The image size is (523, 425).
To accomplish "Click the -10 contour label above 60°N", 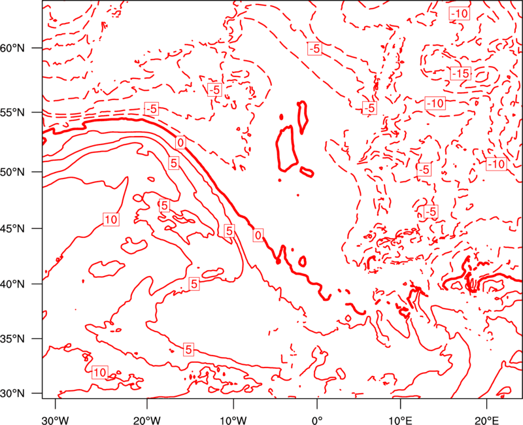I will 460,14.
